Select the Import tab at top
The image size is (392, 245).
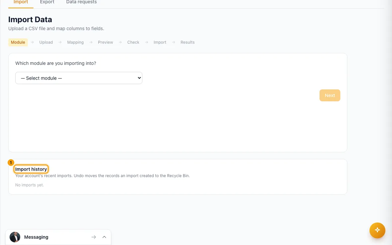21,2
